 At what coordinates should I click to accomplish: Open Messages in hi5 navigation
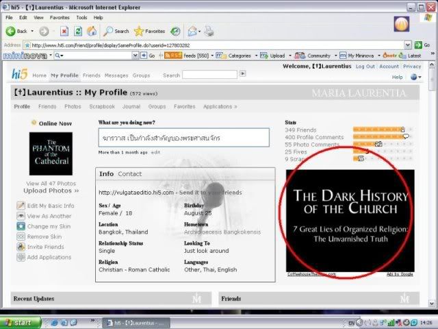pos(116,75)
